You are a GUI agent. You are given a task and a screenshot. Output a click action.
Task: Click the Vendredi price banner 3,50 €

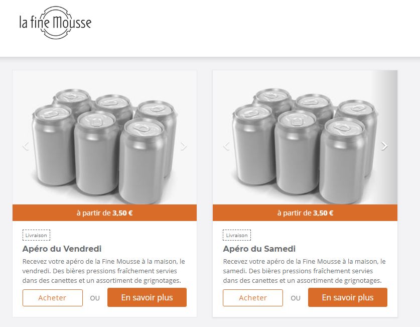click(x=104, y=213)
